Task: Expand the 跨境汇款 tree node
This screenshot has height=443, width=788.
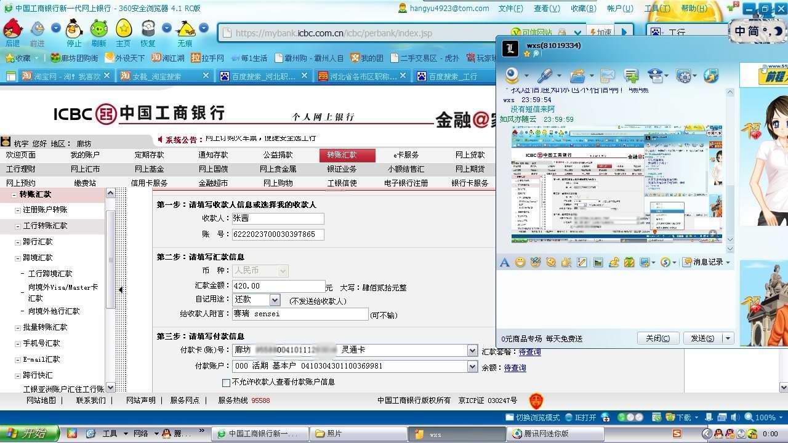Action: point(18,258)
